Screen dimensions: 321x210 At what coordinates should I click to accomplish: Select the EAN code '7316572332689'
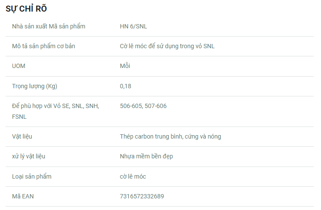[x=142, y=196]
